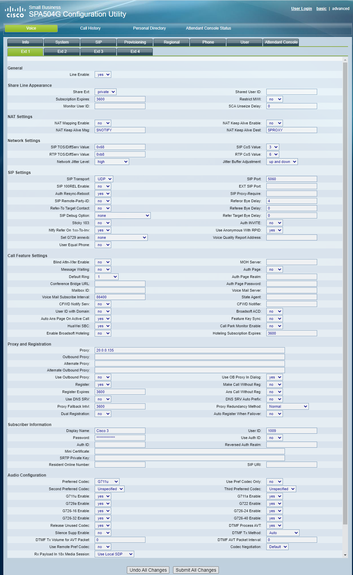Switch to the Attendant Console tab
The width and height of the screenshot is (353, 575).
pyautogui.click(x=281, y=42)
